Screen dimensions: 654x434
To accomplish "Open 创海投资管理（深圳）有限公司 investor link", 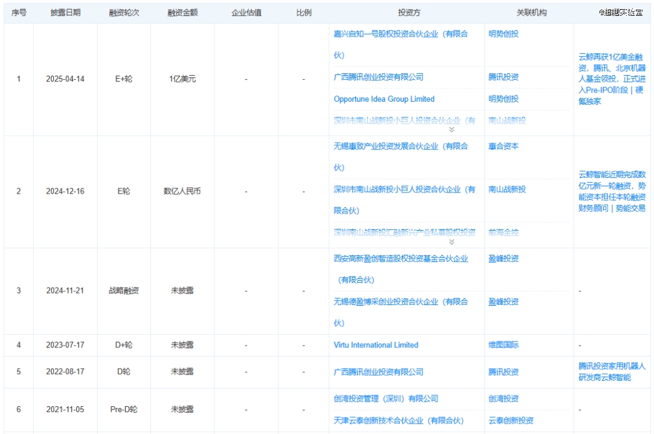I will coord(386,399).
